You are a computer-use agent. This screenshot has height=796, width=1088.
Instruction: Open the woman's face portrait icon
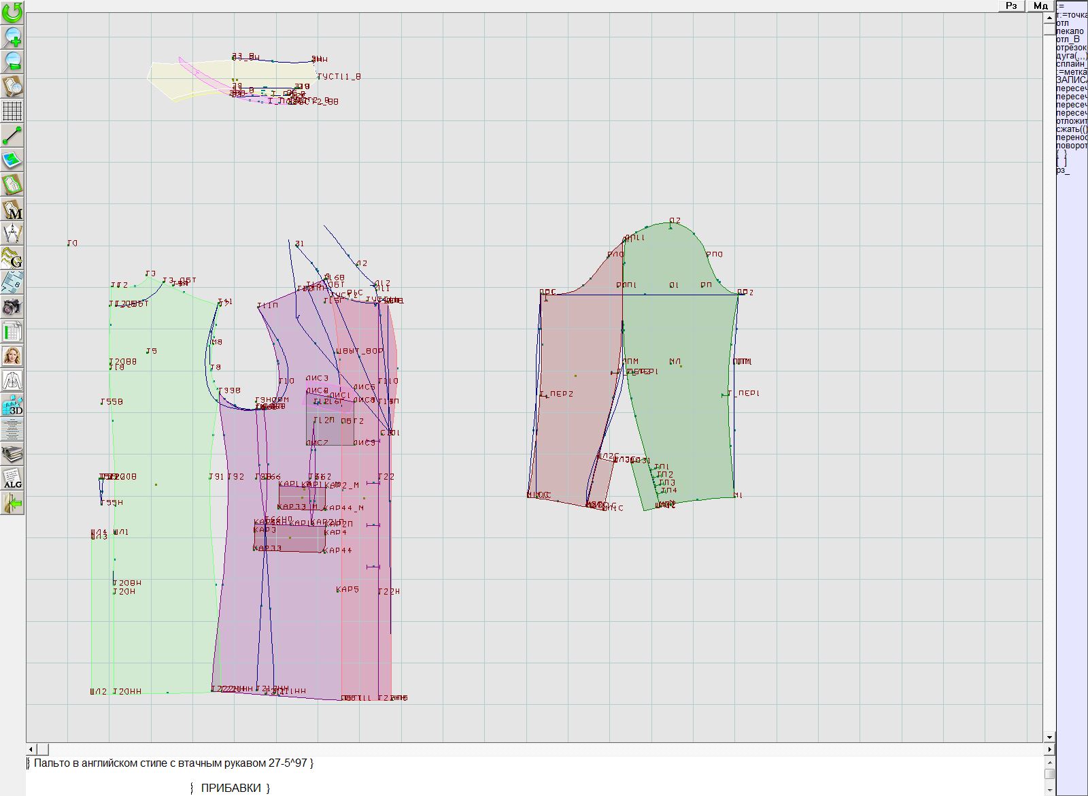coord(12,356)
